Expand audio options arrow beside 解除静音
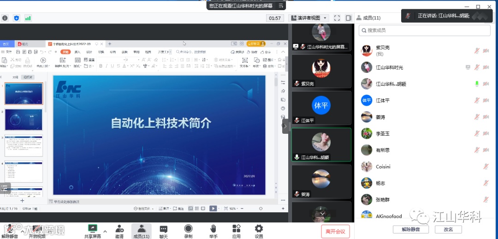Screen dimensions: 498x239 tap(22, 231)
